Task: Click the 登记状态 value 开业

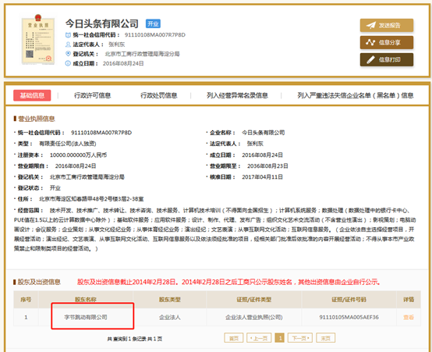Action: click(x=55, y=188)
